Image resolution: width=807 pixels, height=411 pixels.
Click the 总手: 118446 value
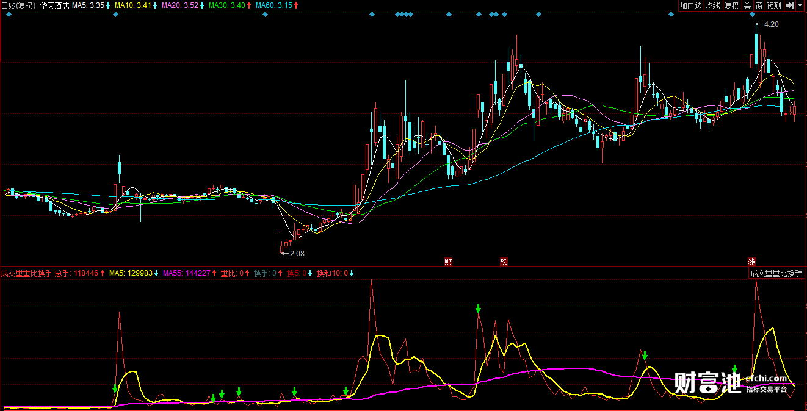pos(77,273)
